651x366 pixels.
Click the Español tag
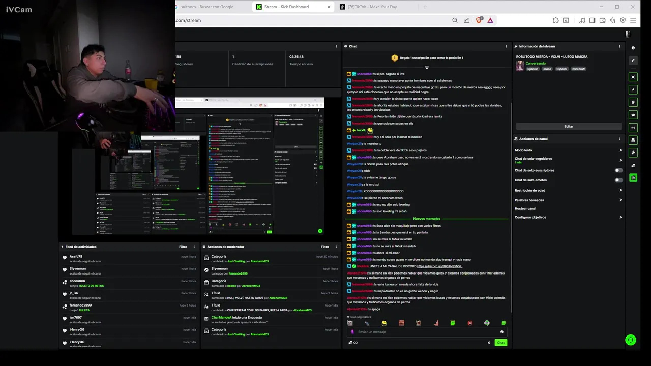(x=561, y=69)
